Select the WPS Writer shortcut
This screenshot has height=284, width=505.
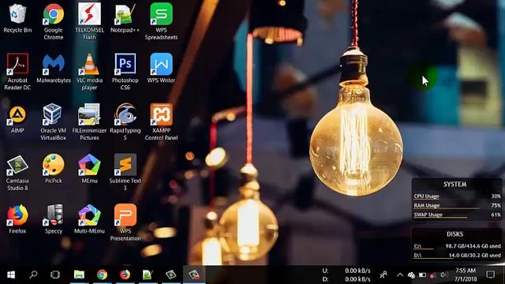coord(161,69)
